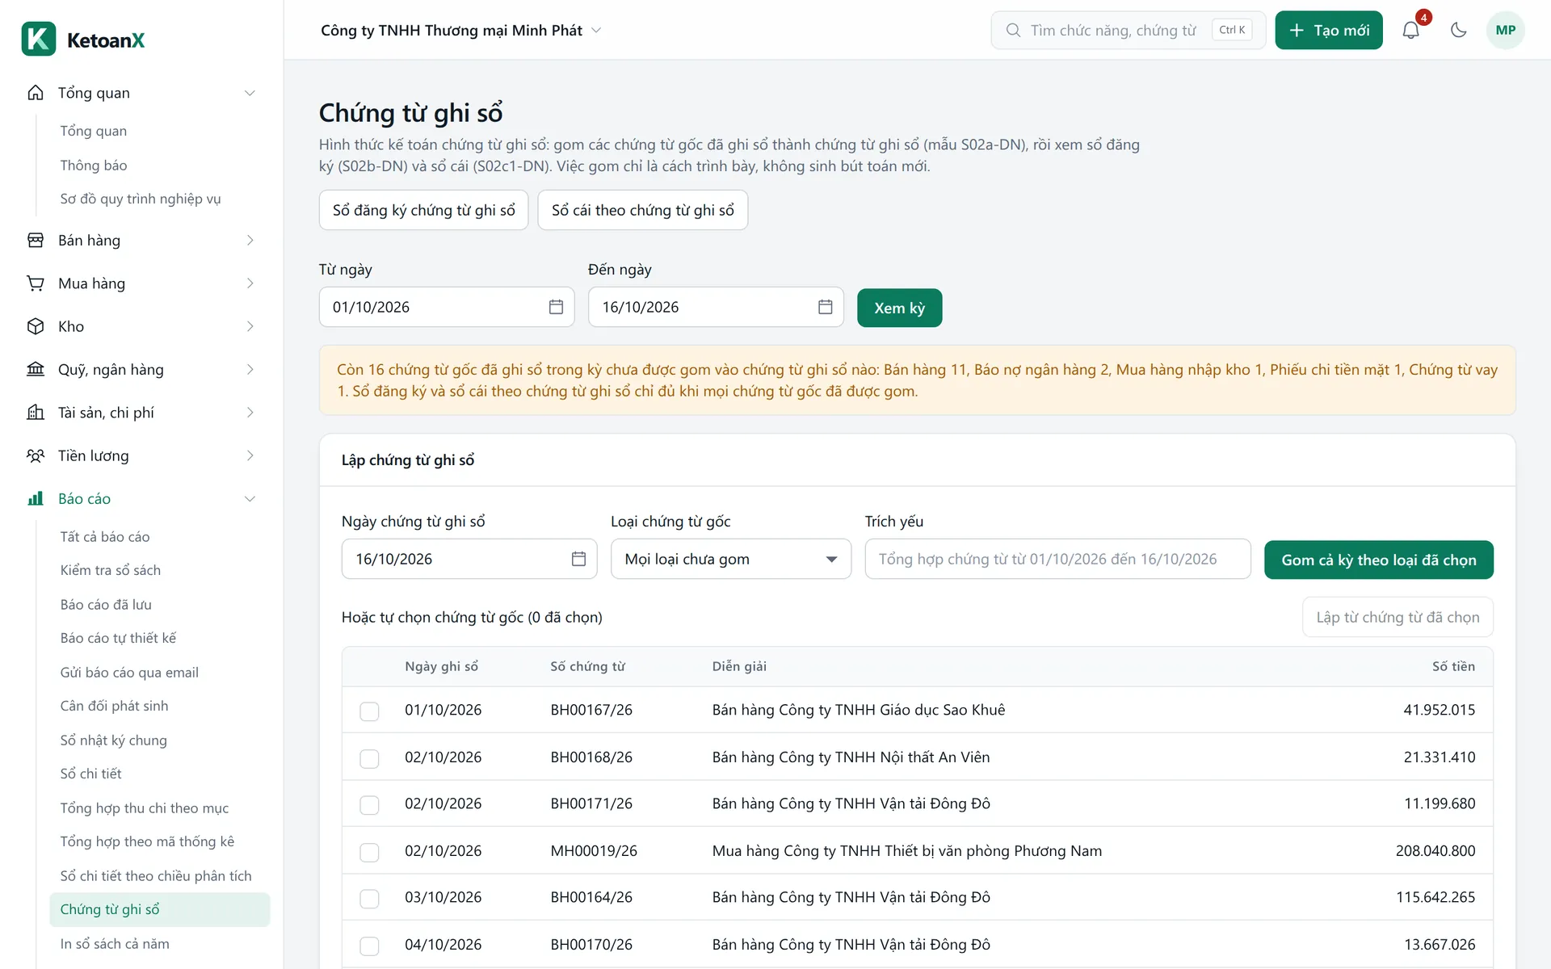Image resolution: width=1551 pixels, height=969 pixels.
Task: Open Sổ cái theo chứng từ ghi sổ
Action: [x=642, y=210]
